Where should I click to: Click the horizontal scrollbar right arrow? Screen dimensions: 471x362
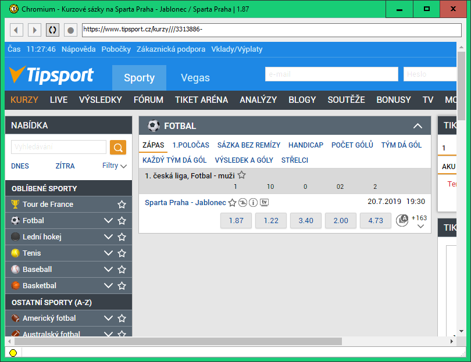click(451, 341)
